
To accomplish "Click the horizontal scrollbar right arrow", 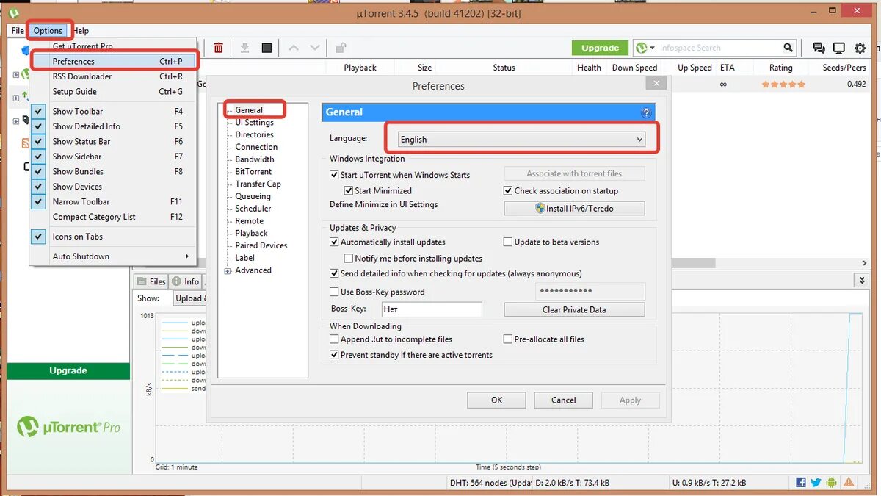I will (863, 263).
